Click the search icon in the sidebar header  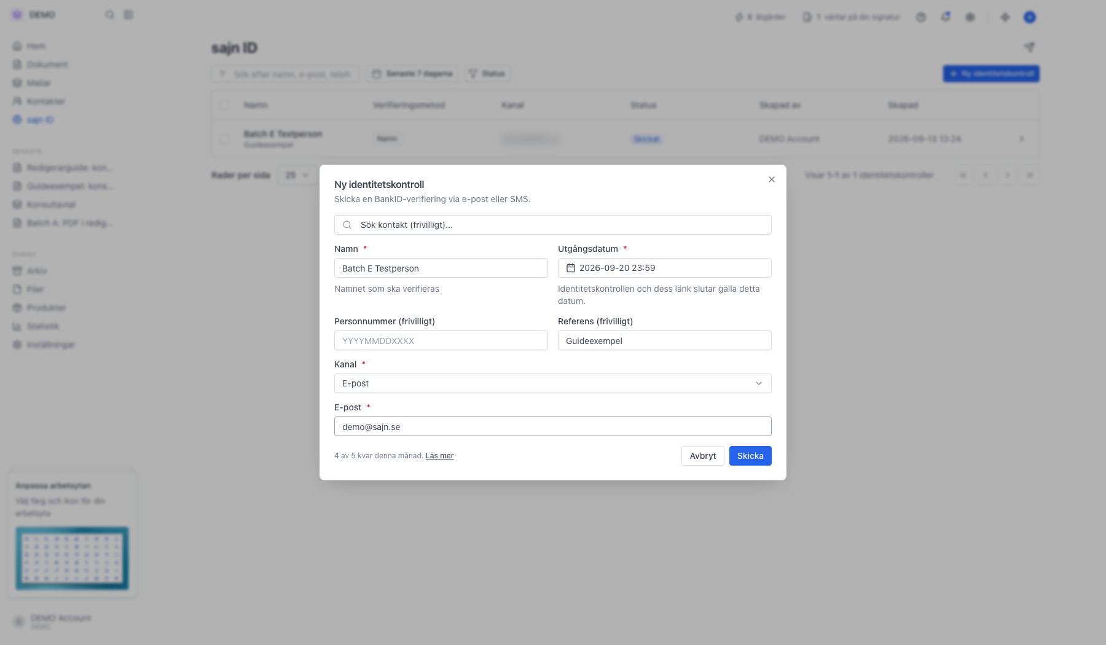110,15
